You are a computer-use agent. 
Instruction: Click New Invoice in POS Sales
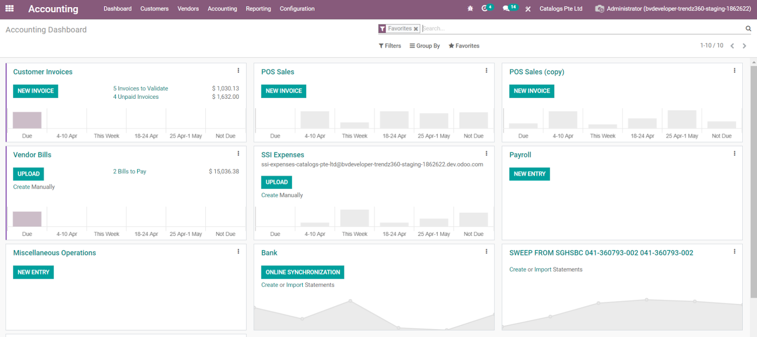283,91
